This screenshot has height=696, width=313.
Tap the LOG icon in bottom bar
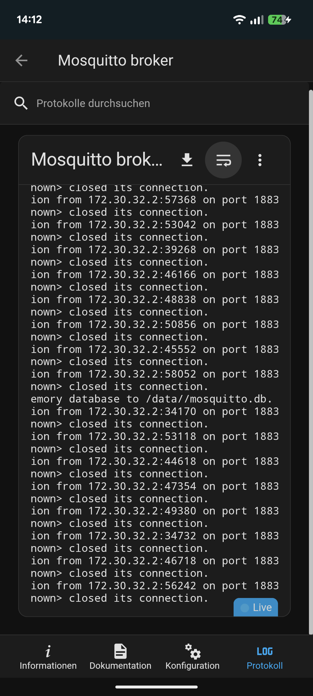(x=265, y=651)
